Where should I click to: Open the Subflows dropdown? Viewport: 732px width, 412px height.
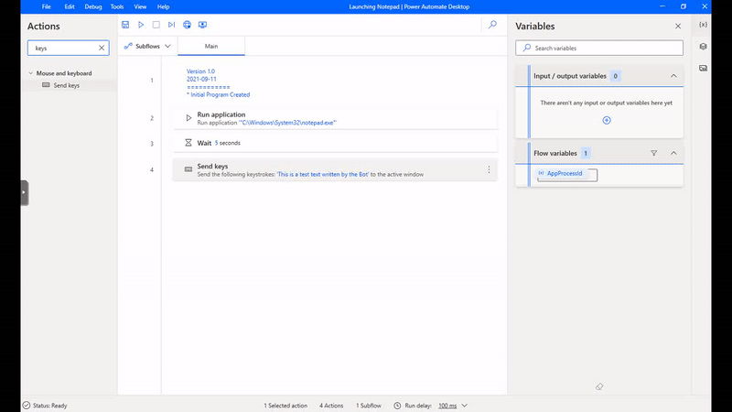[147, 47]
